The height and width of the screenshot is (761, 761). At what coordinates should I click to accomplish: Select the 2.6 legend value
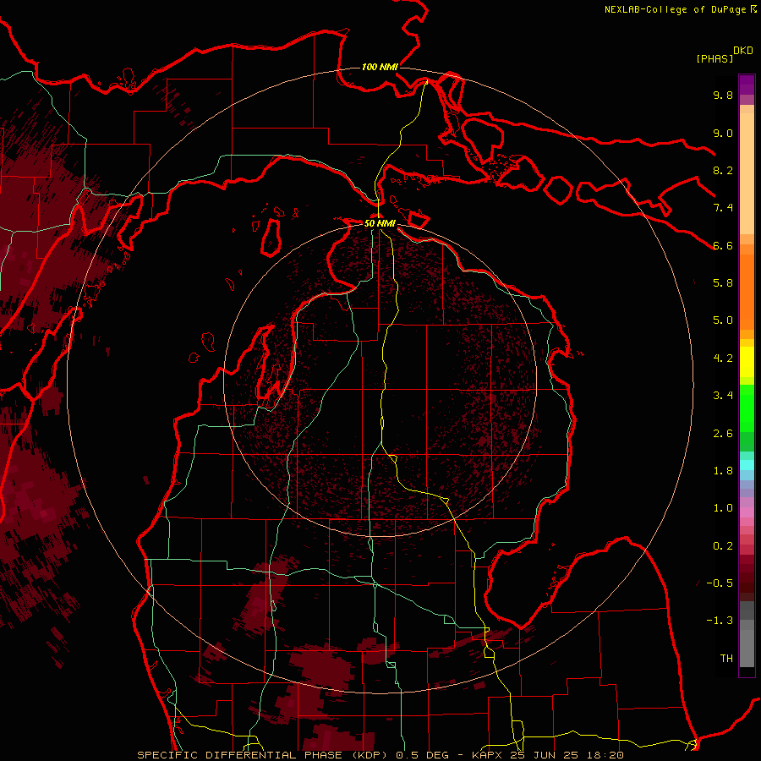click(723, 434)
